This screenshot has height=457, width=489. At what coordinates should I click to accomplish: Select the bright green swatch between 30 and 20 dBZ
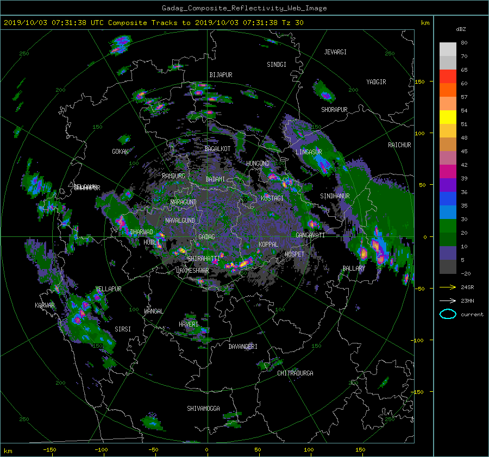pyautogui.click(x=448, y=226)
